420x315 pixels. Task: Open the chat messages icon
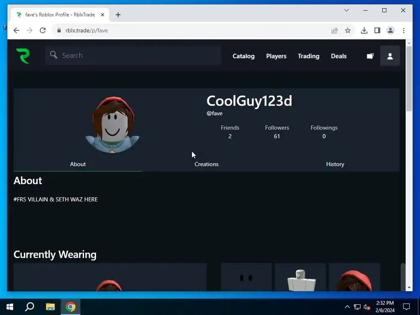[x=370, y=56]
